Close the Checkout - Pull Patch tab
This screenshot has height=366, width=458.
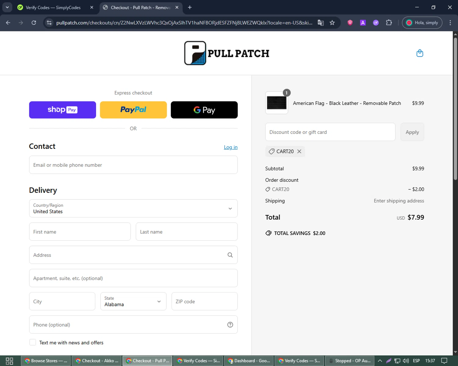[x=177, y=7]
